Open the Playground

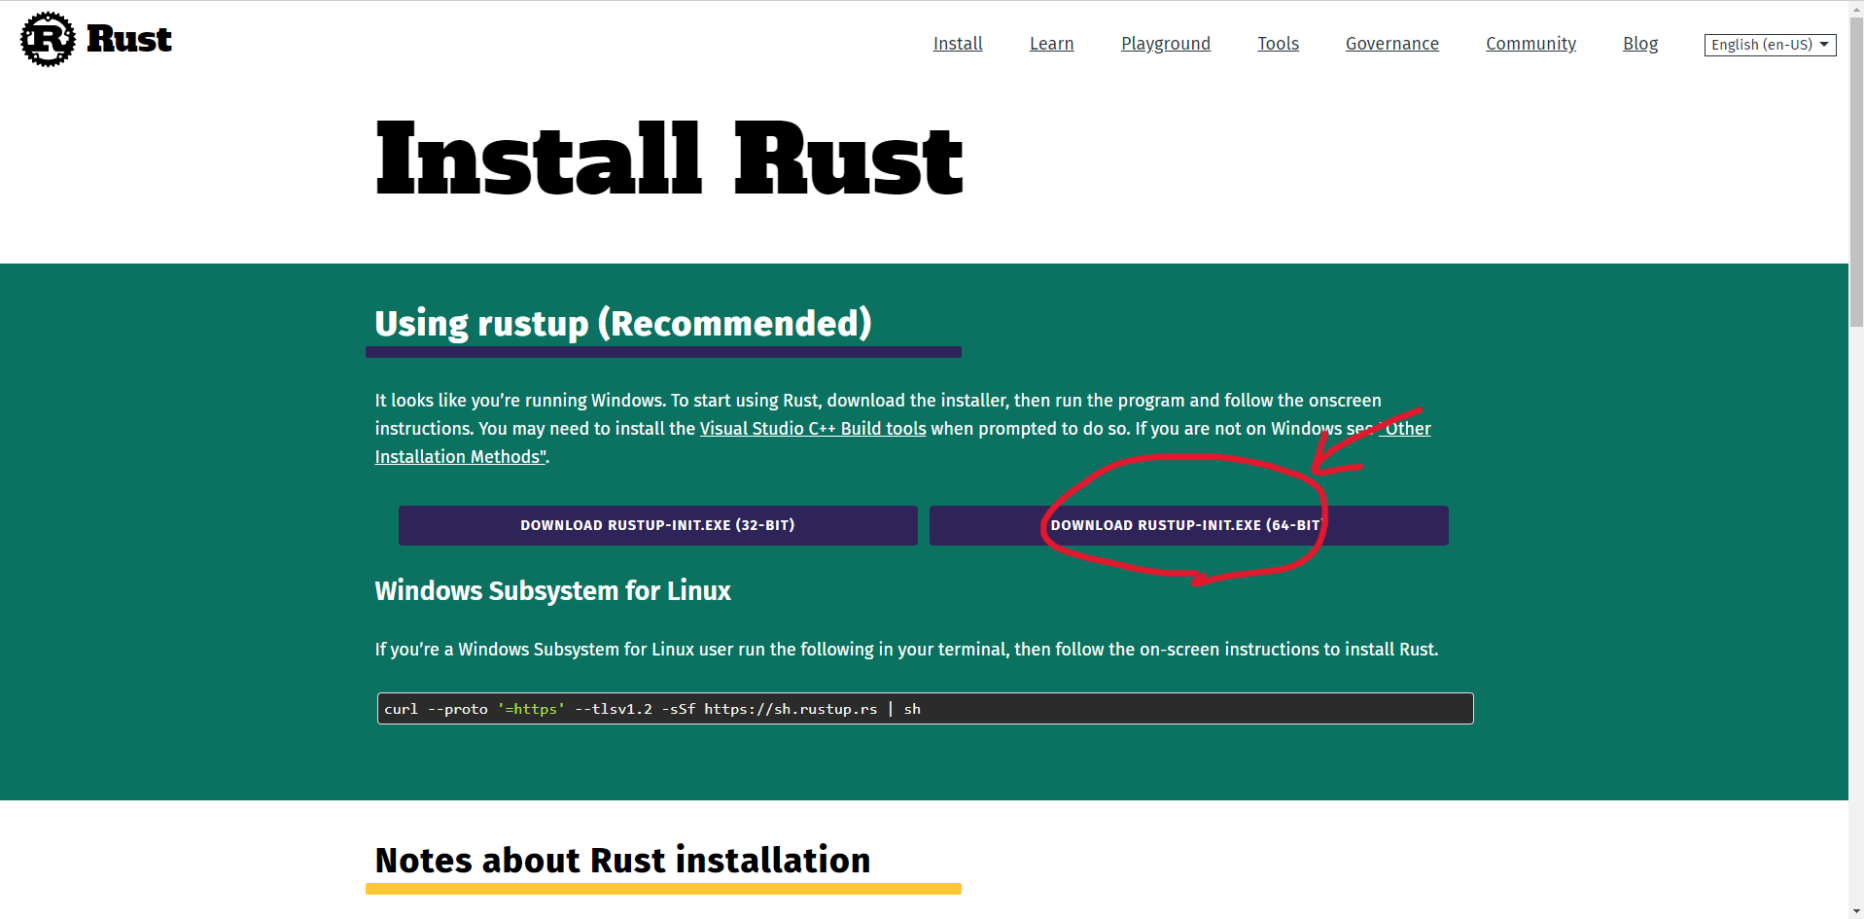pos(1165,43)
